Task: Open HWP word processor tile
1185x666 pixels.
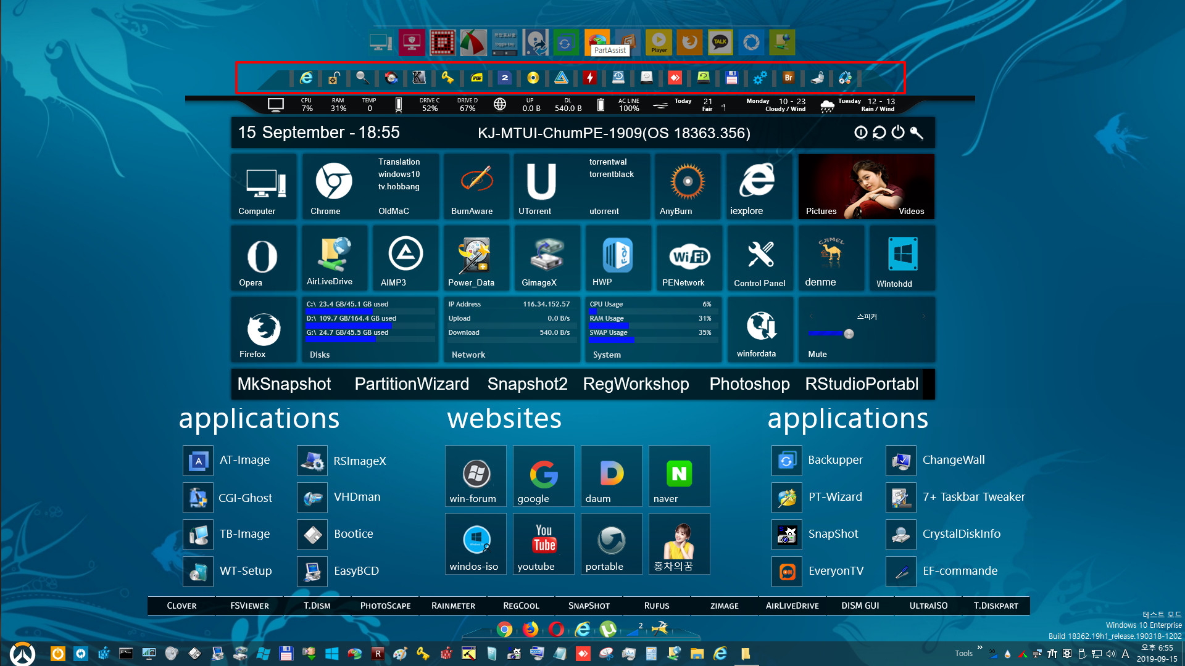Action: [x=618, y=258]
